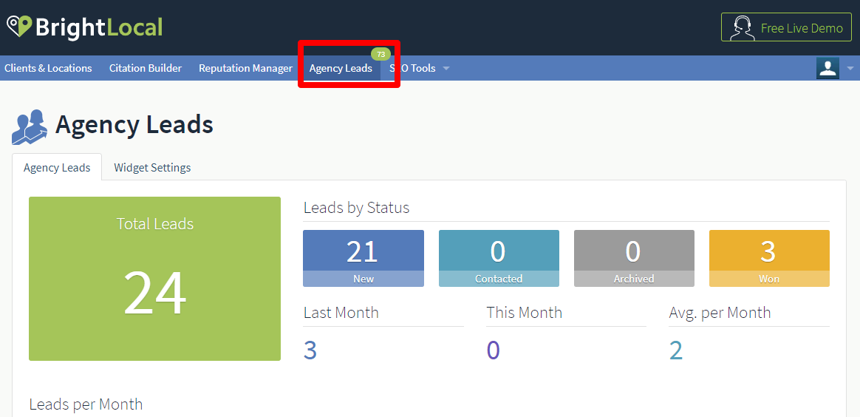Click the headset icon in Free Live Demo

point(742,27)
